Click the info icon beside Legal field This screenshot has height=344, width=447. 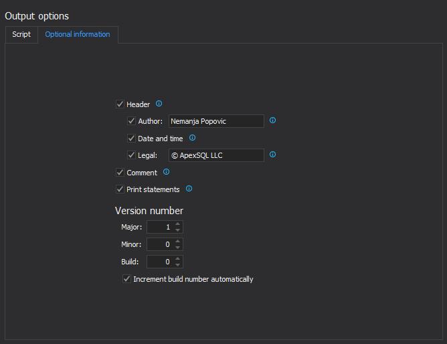click(273, 155)
